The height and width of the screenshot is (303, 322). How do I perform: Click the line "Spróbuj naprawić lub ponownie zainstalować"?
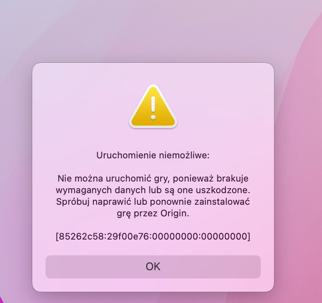click(x=153, y=201)
